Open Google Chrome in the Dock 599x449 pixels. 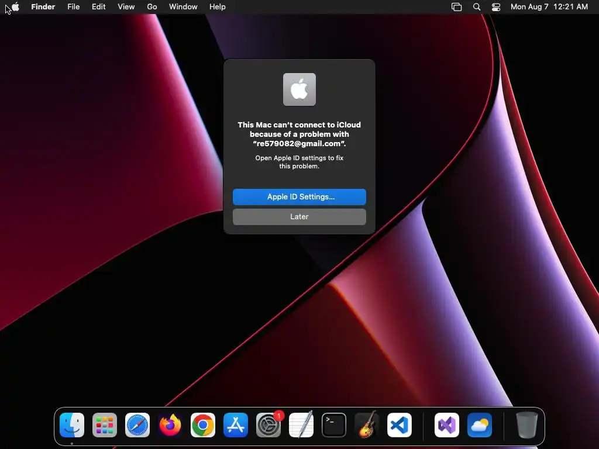(203, 425)
